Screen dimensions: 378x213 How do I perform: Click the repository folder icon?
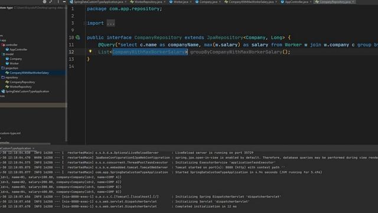(3, 78)
